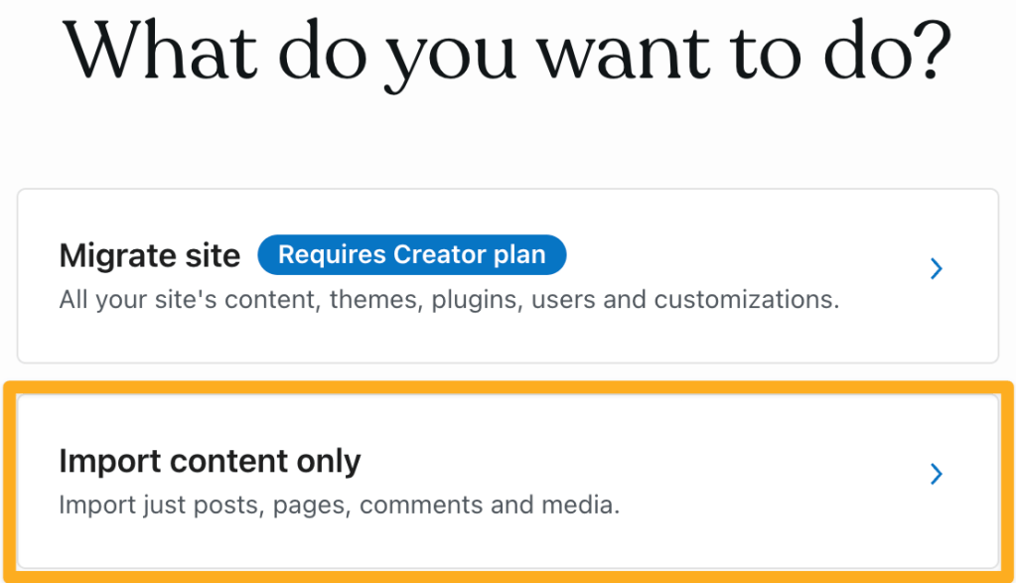The image size is (1016, 583).
Task: Click the chevron arrow on Migrate site
Action: point(936,268)
